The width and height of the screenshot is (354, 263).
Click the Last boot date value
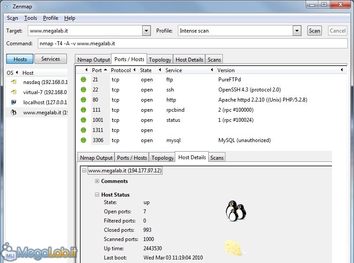pos(173,257)
